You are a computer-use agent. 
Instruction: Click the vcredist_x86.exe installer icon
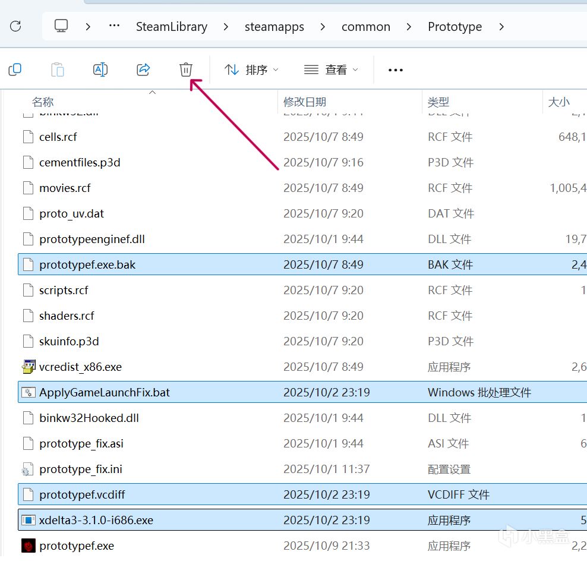point(28,367)
